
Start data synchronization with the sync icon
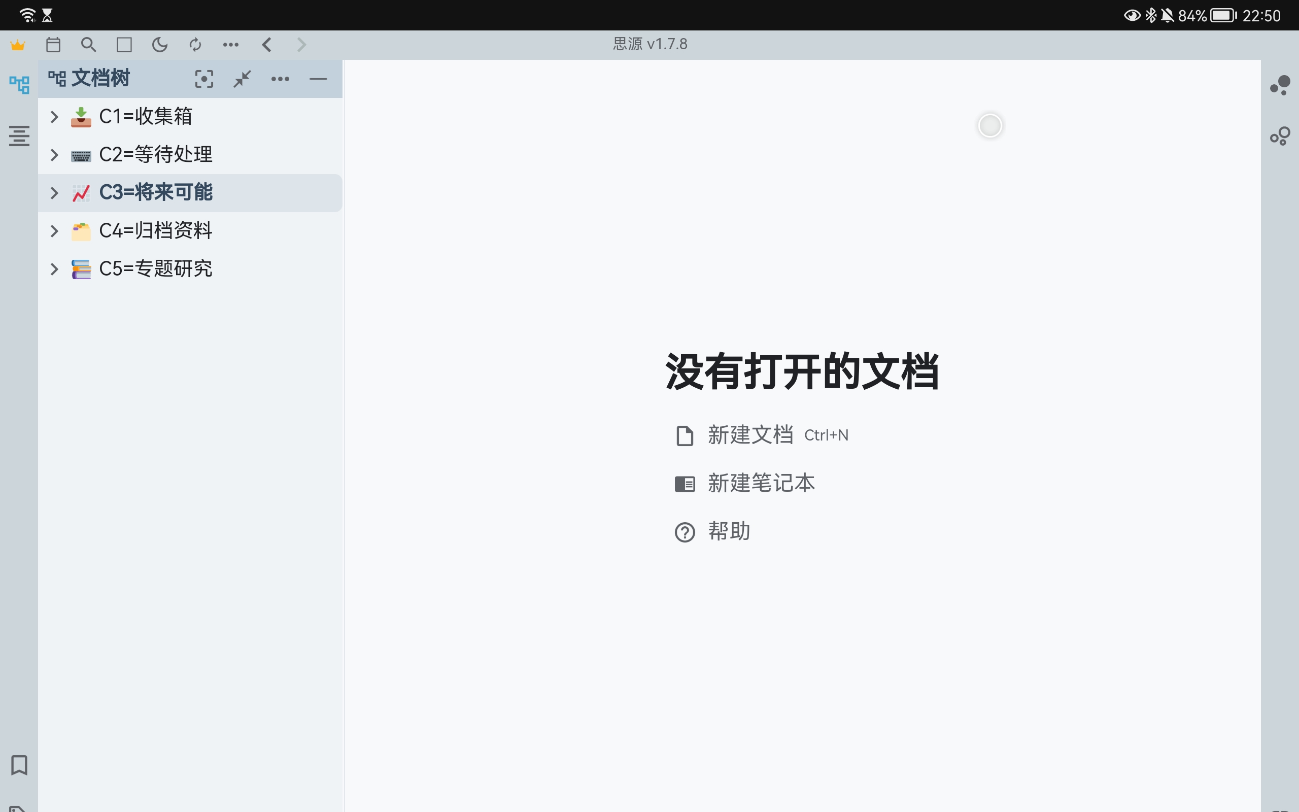[x=195, y=45]
